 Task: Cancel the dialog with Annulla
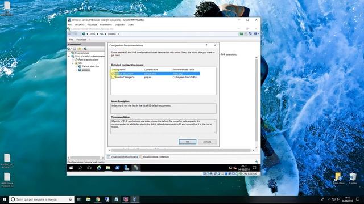(x=207, y=142)
